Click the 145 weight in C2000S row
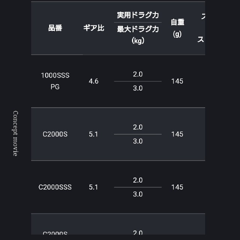The image size is (240, 240). click(x=177, y=134)
